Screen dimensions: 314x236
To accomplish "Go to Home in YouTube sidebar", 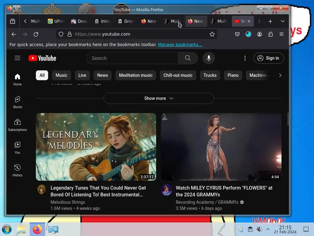I will [x=17, y=80].
